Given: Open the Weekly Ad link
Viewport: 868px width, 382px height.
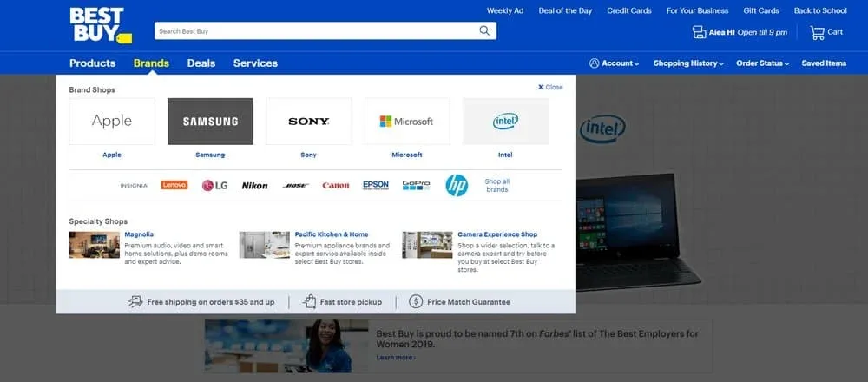Looking at the screenshot, I should 505,10.
